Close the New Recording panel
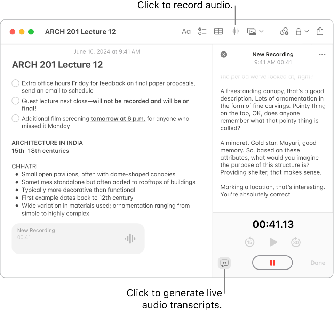This screenshot has width=334, height=313. [x=224, y=55]
